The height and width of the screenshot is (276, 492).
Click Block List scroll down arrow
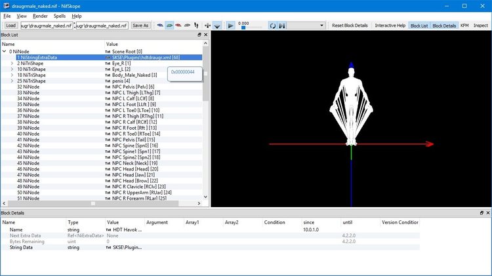[x=205, y=197]
